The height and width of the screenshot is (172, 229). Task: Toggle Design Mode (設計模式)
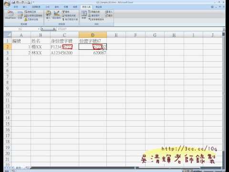57,15
